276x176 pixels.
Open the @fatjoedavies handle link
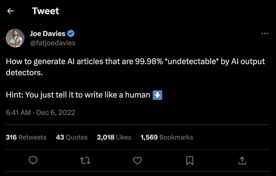click(52, 43)
